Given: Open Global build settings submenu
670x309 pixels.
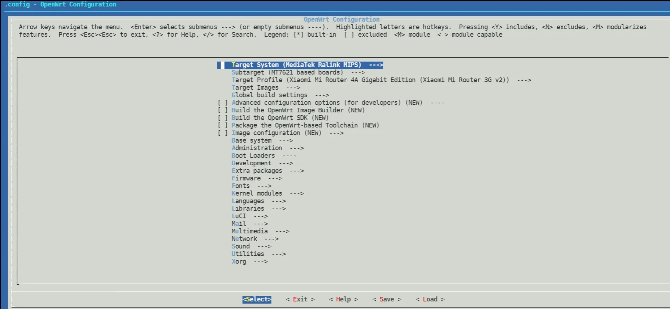Looking at the screenshot, I should (x=280, y=95).
